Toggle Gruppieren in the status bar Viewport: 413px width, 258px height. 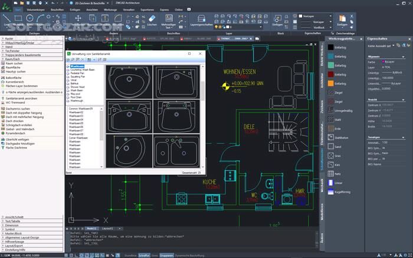[166, 256]
